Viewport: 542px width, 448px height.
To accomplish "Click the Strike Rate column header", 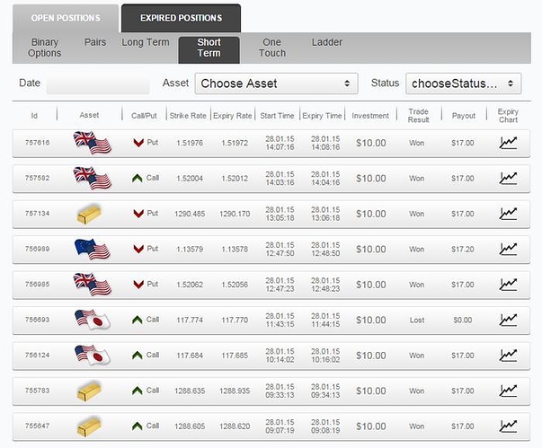I will [188, 116].
